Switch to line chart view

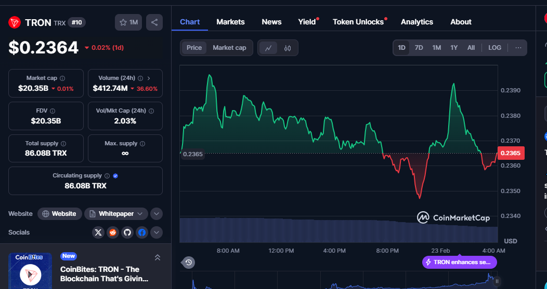coord(268,48)
